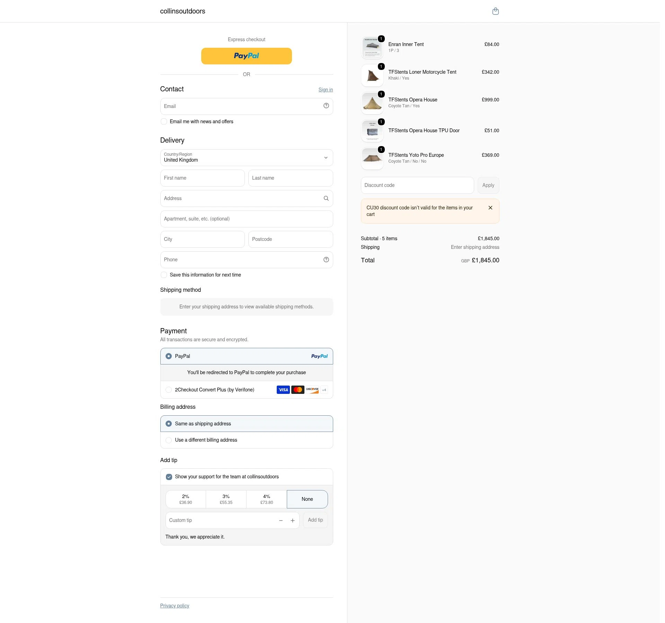
Task: Open the shopping bag cart icon
Action: (x=495, y=11)
